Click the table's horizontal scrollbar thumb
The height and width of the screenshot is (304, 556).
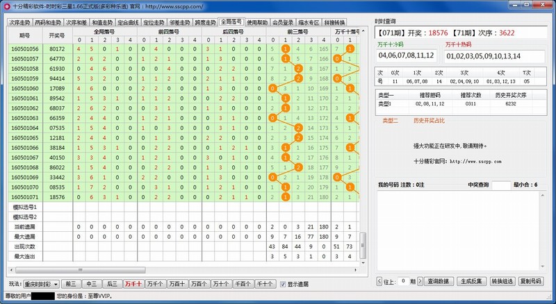[x=80, y=270]
